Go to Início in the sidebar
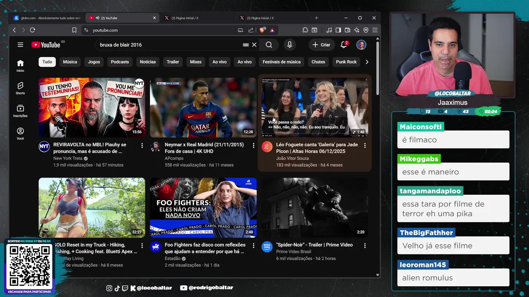 coord(20,66)
